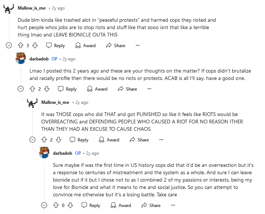This screenshot has height=214, width=265.
Task: Click darbadob's avatar on the last comment
Action: coord(44,152)
